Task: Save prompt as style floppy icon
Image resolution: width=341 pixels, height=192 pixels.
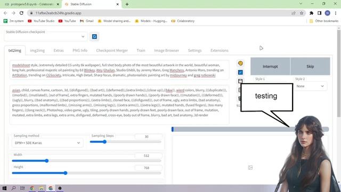Action: [x=240, y=81]
